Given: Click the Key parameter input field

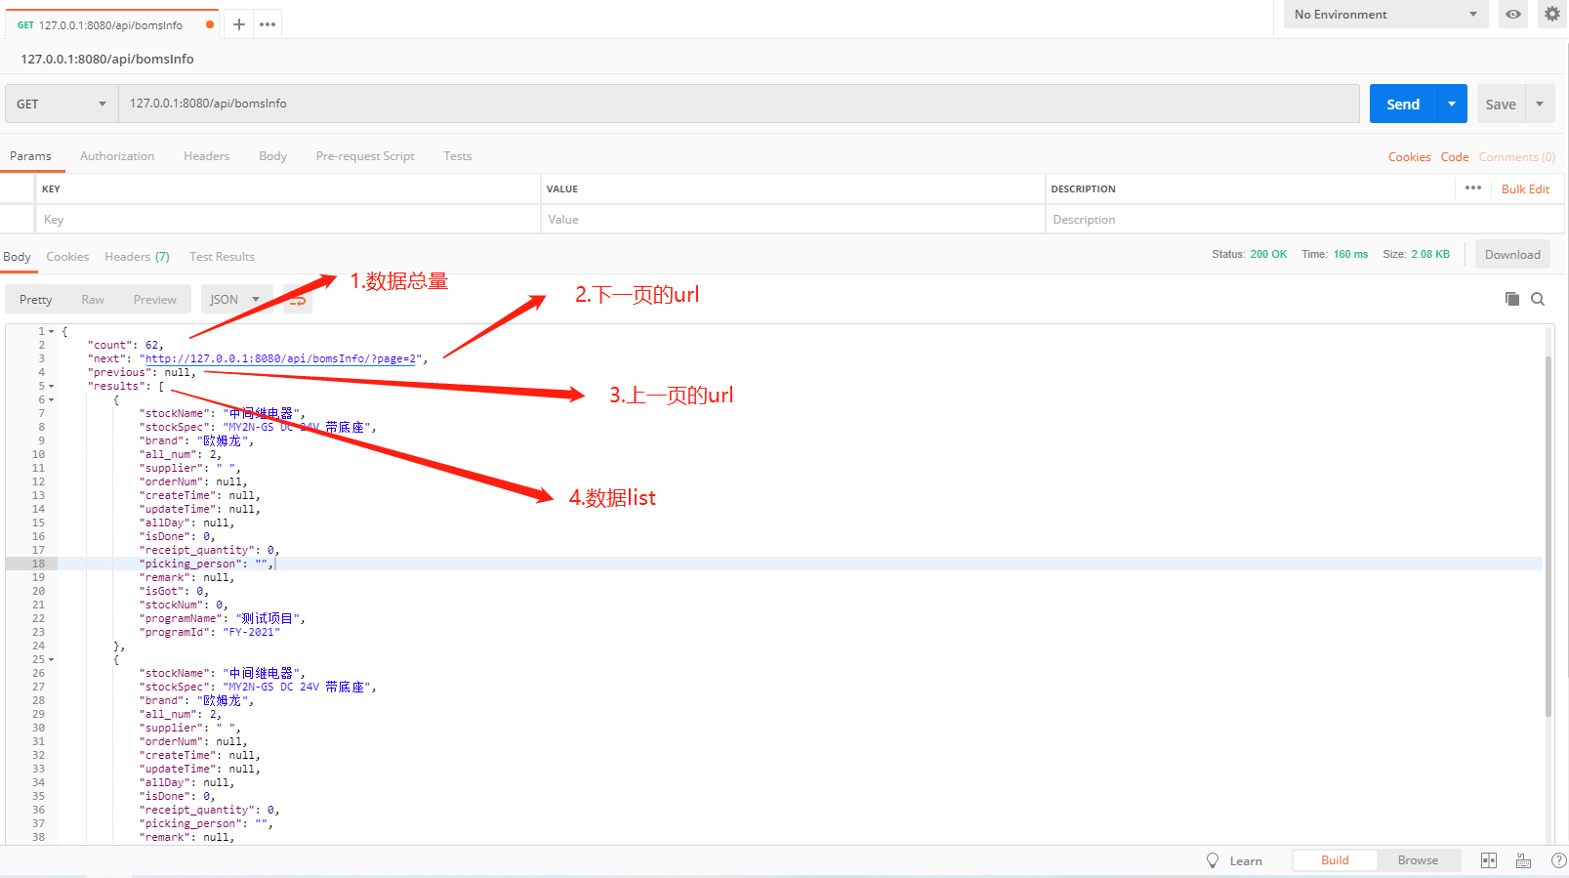Looking at the screenshot, I should 288,220.
